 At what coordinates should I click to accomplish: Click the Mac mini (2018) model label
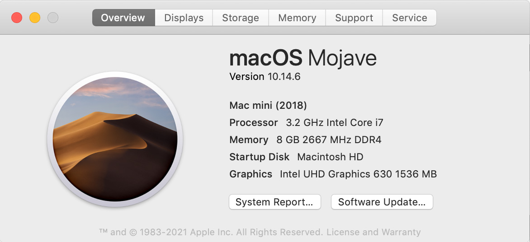[268, 106]
